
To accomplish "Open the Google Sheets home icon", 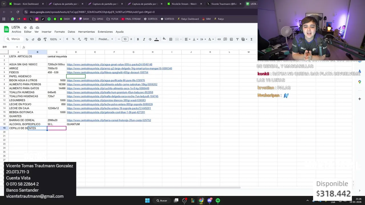I will 6,29.
